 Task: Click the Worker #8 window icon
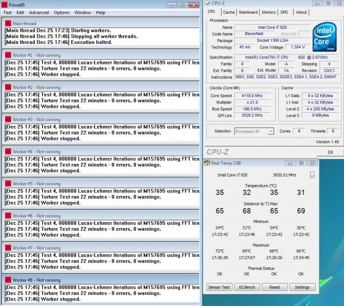coord(8,280)
